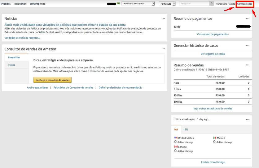Open the Português language dropdown

tap(167, 3)
